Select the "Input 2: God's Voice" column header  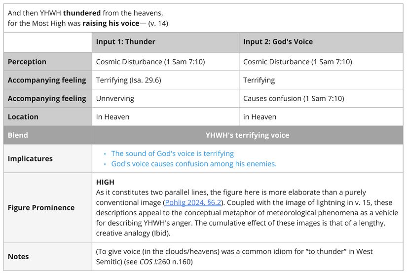278,42
